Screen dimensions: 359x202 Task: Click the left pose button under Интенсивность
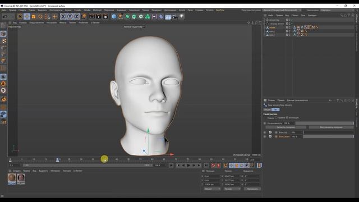pos(286,127)
